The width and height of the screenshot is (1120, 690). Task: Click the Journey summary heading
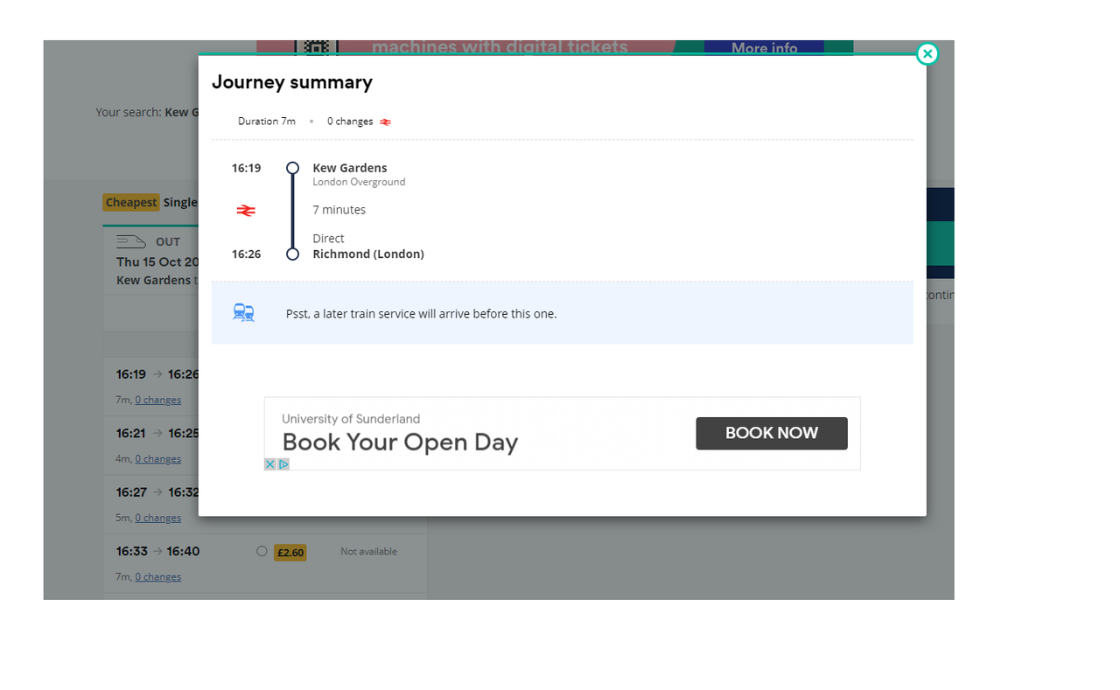coord(292,82)
